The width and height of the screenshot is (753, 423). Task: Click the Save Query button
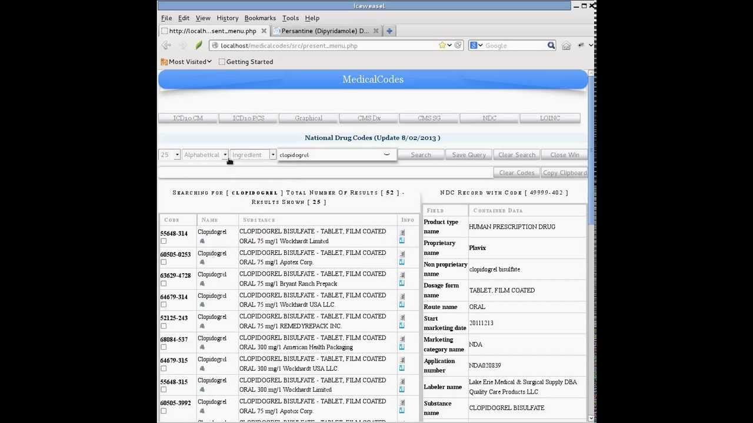(469, 155)
